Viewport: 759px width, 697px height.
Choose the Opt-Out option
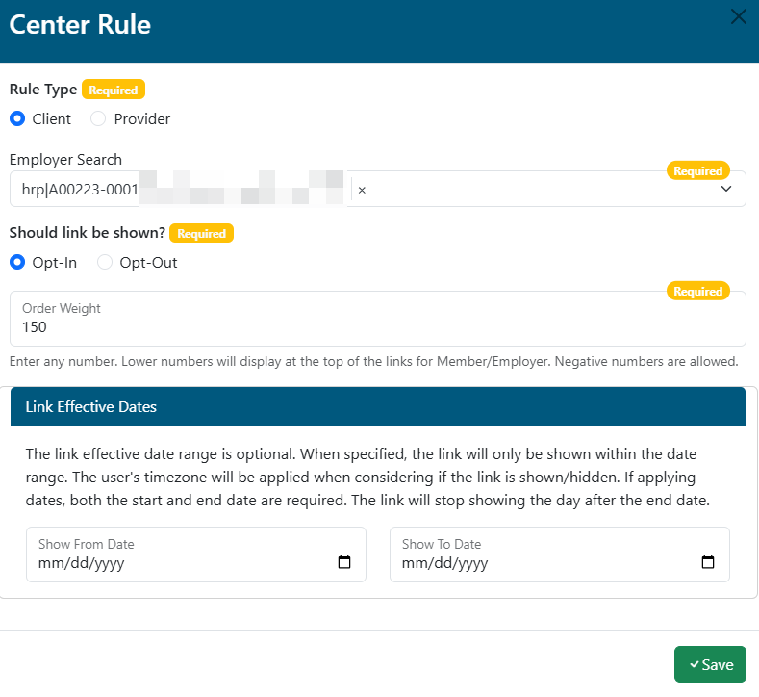coord(105,263)
